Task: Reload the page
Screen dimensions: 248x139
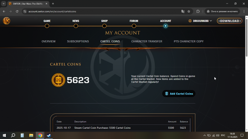Action: coord(17,11)
